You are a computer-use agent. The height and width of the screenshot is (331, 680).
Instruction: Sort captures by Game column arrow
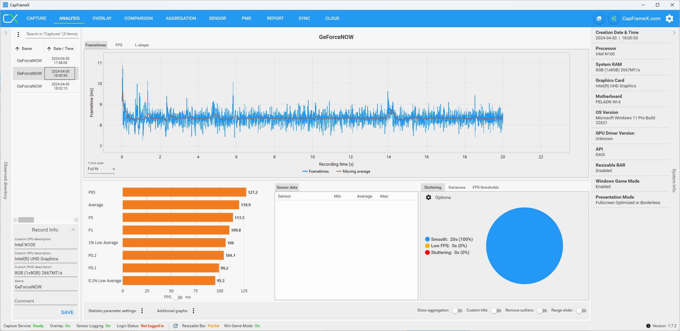tap(17, 49)
